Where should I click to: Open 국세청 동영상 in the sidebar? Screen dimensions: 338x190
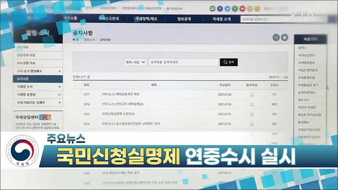pyautogui.click(x=26, y=95)
